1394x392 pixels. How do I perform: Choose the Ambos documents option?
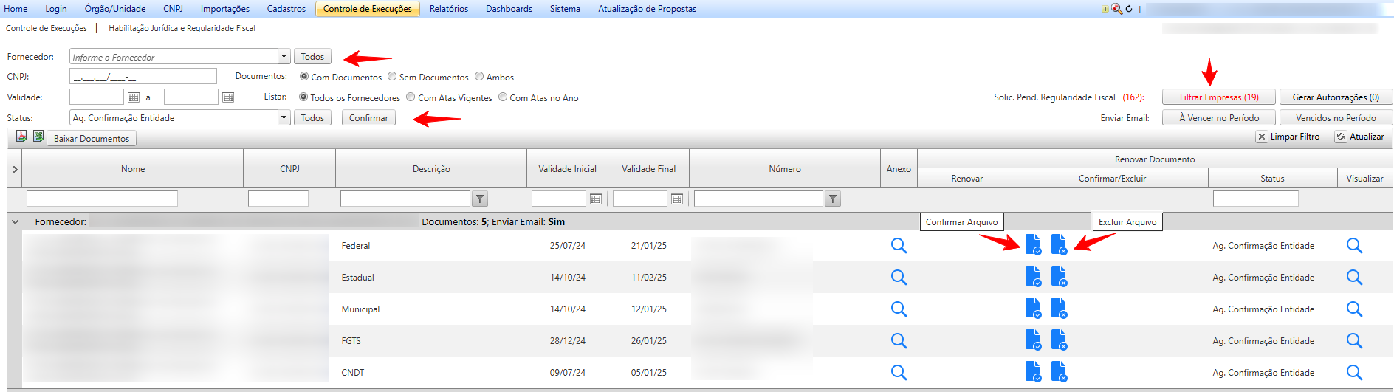click(479, 77)
